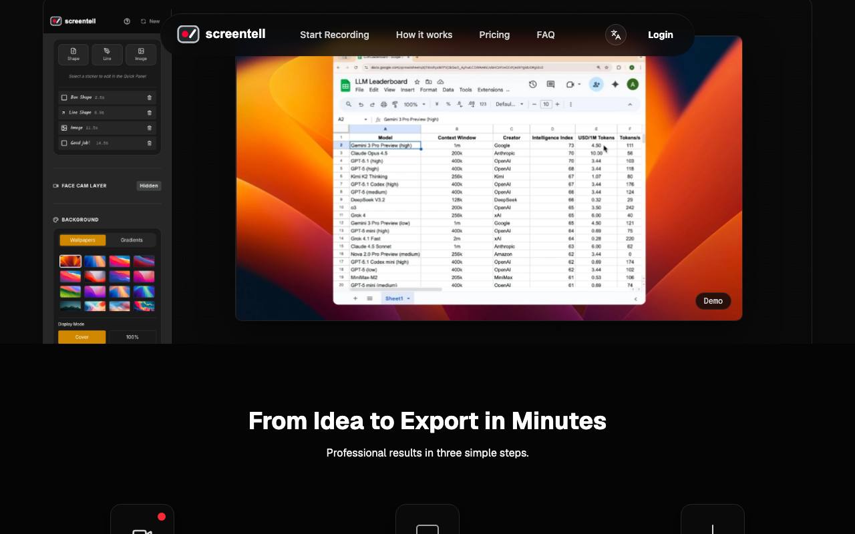855x534 pixels.
Task: Delete the Box Shape sticker
Action: 150,97
